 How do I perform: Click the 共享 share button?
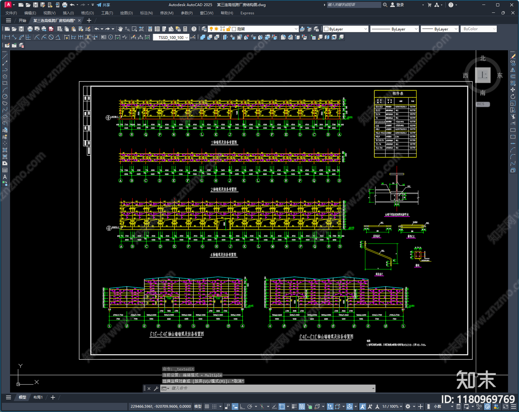tap(103, 5)
